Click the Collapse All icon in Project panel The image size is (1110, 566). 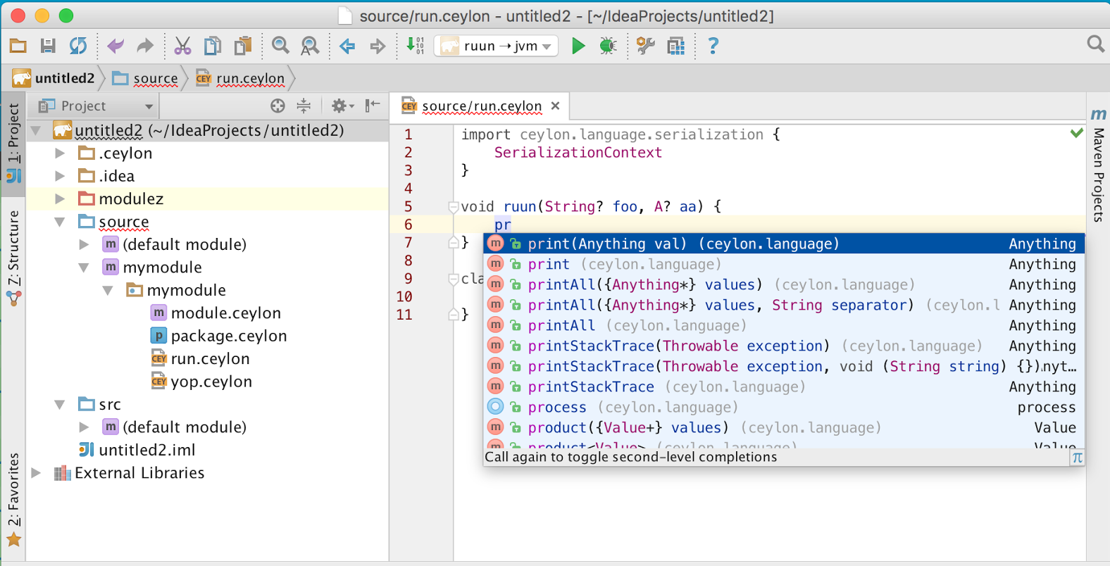[304, 106]
